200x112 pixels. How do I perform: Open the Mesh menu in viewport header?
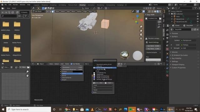click(x=73, y=12)
